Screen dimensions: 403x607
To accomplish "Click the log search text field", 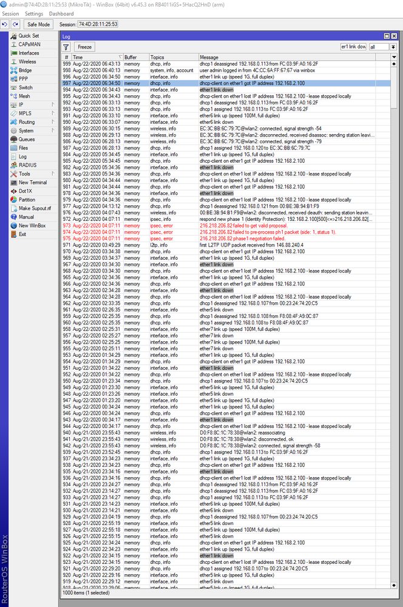I will tap(353, 47).
